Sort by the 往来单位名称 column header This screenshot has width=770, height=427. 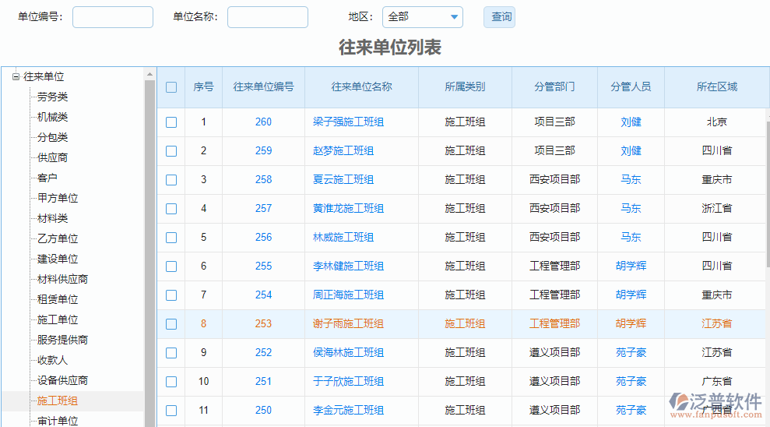tap(361, 87)
